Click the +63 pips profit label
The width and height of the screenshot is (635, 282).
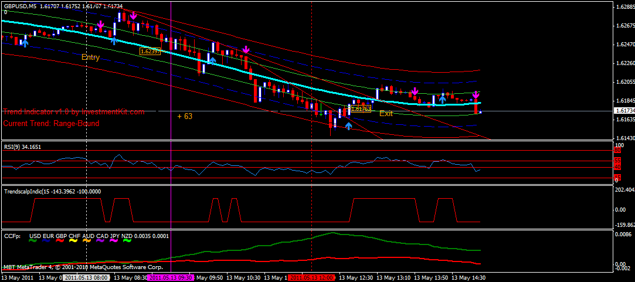tap(185, 117)
